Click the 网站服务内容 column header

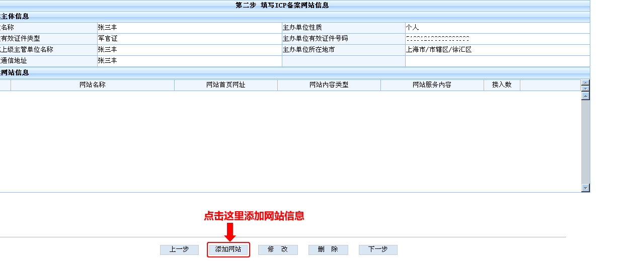432,85
